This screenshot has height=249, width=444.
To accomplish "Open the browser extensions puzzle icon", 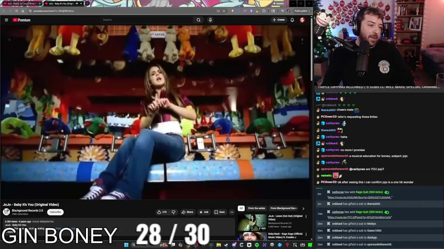I will click(264, 11).
